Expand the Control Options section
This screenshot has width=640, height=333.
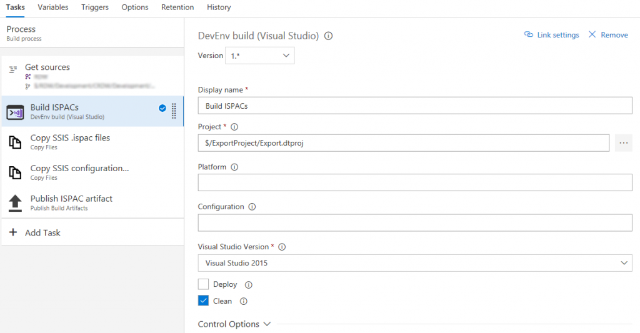tap(234, 324)
